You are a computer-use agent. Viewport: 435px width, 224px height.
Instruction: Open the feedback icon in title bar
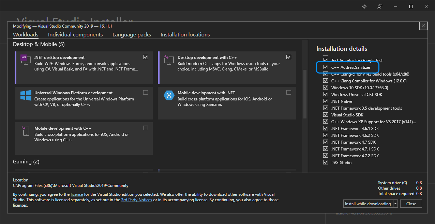point(380,6)
